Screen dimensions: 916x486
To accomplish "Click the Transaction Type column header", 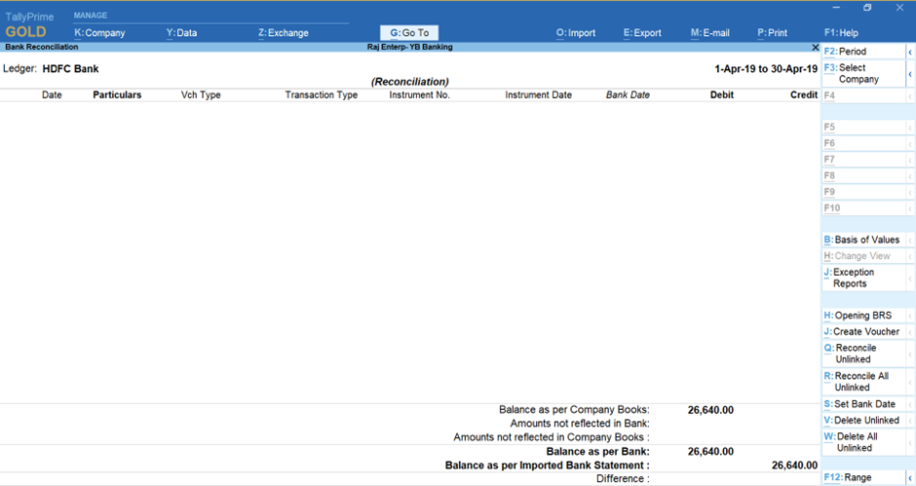I will tap(322, 94).
